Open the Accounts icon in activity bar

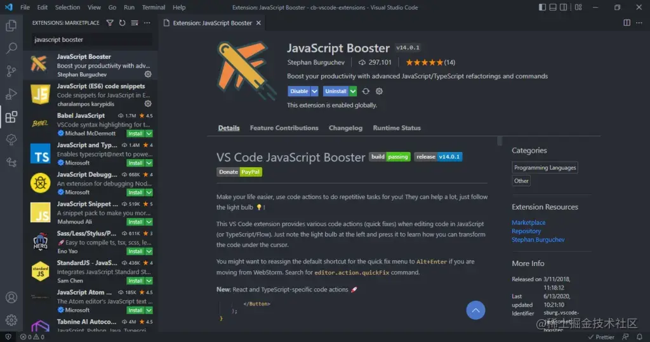click(11, 297)
